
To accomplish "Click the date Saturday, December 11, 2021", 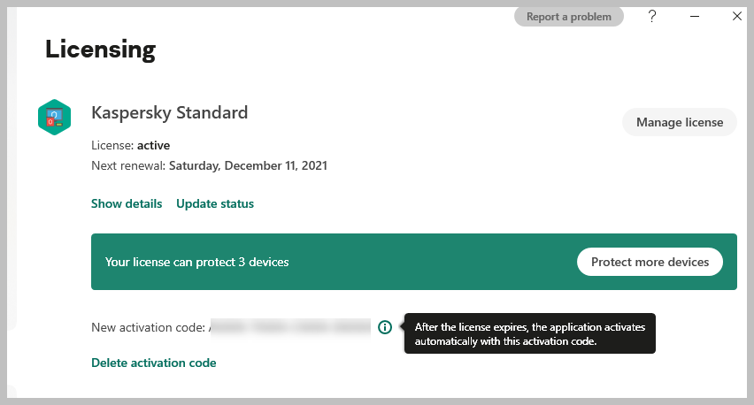I will (x=248, y=165).
